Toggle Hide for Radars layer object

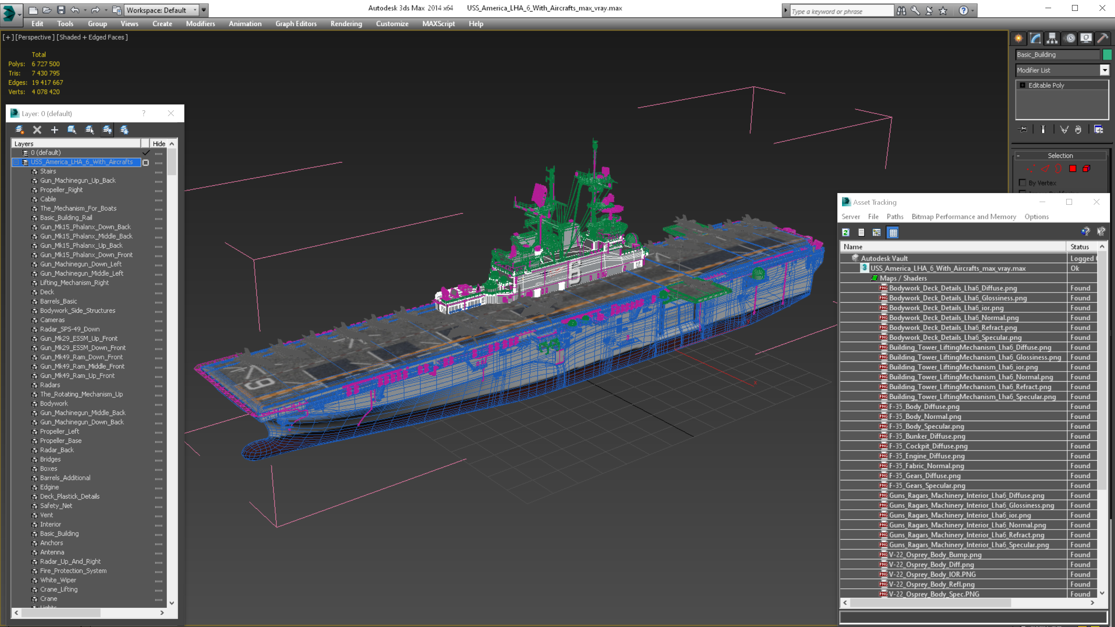click(x=158, y=385)
